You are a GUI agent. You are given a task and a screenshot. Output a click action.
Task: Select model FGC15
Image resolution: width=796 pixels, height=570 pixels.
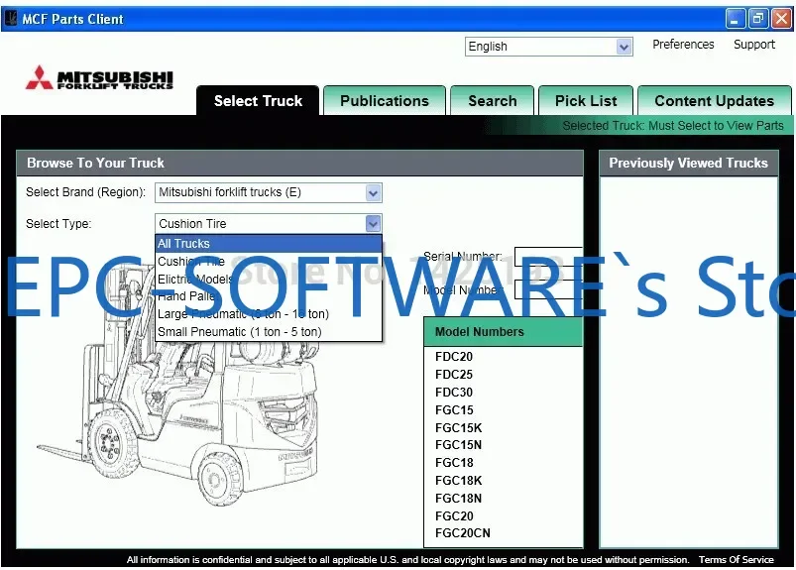tap(454, 409)
